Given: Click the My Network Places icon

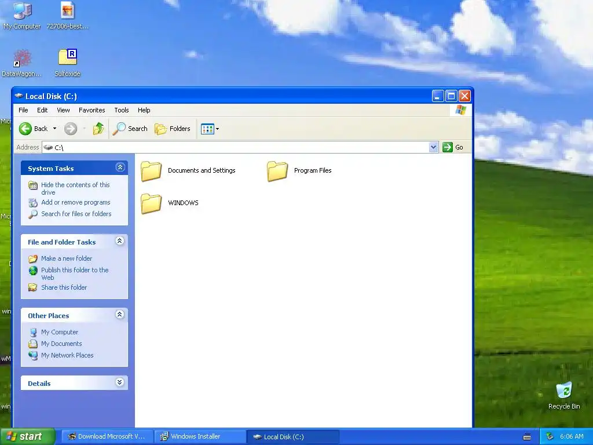Looking at the screenshot, I should click(33, 355).
